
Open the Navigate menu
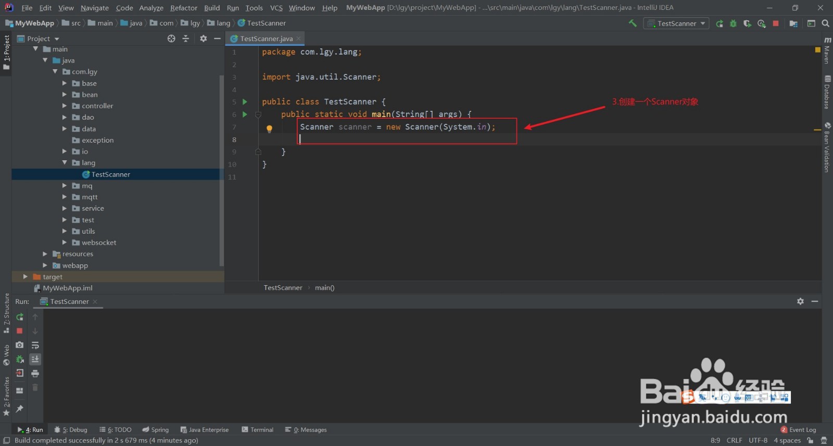pos(95,8)
